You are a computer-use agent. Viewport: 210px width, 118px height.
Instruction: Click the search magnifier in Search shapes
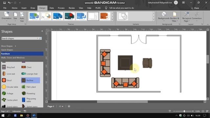tap(40, 38)
